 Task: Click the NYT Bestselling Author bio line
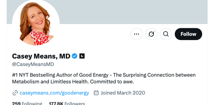tap(104, 75)
